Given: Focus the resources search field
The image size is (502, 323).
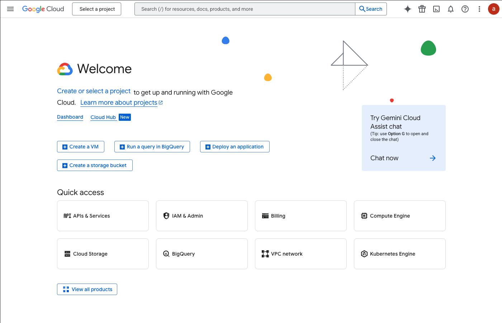Looking at the screenshot, I should point(245,9).
